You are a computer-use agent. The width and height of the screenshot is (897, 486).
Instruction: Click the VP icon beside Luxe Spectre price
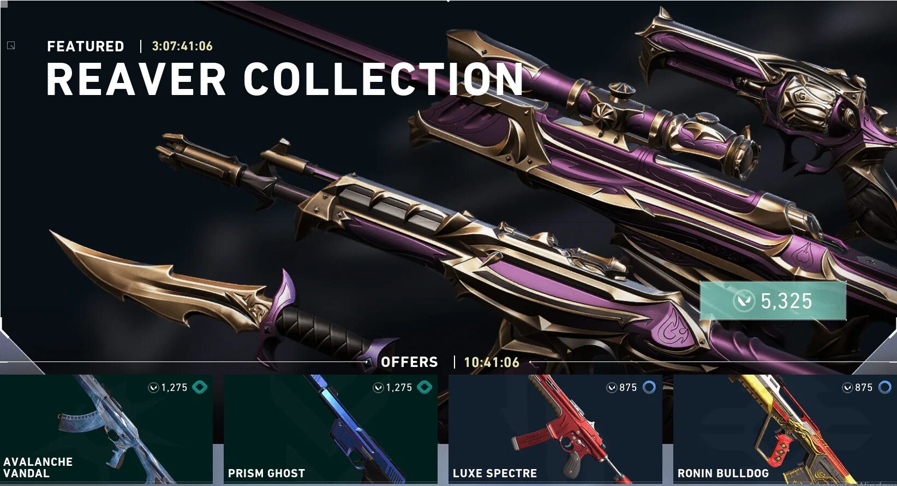point(612,388)
